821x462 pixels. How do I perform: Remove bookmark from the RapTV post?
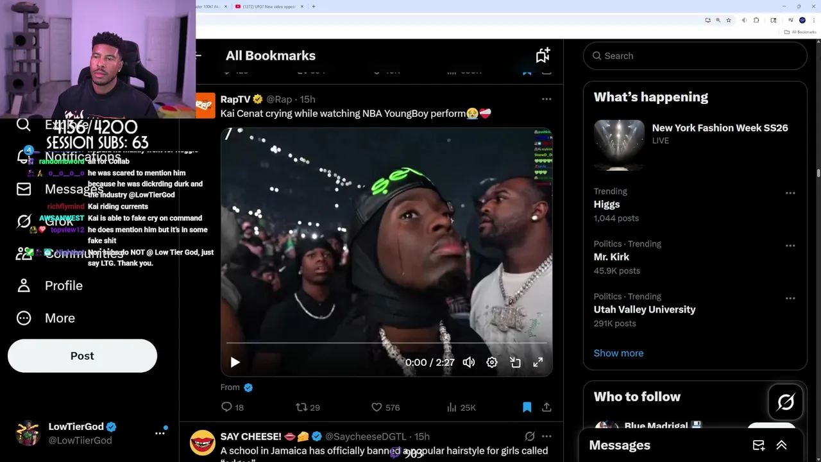[527, 407]
